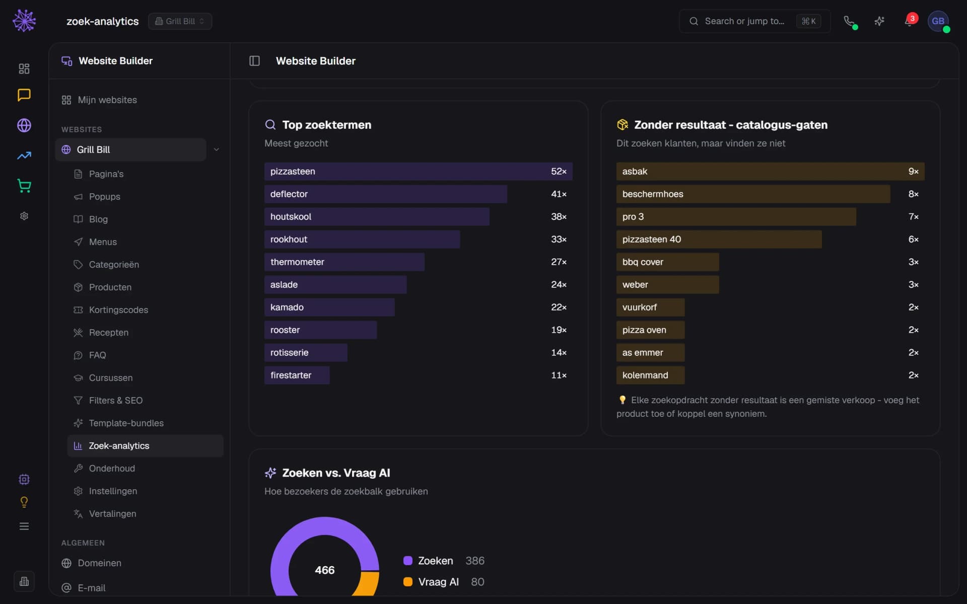Click the snowflake app logo
The height and width of the screenshot is (604, 967).
pyautogui.click(x=24, y=21)
